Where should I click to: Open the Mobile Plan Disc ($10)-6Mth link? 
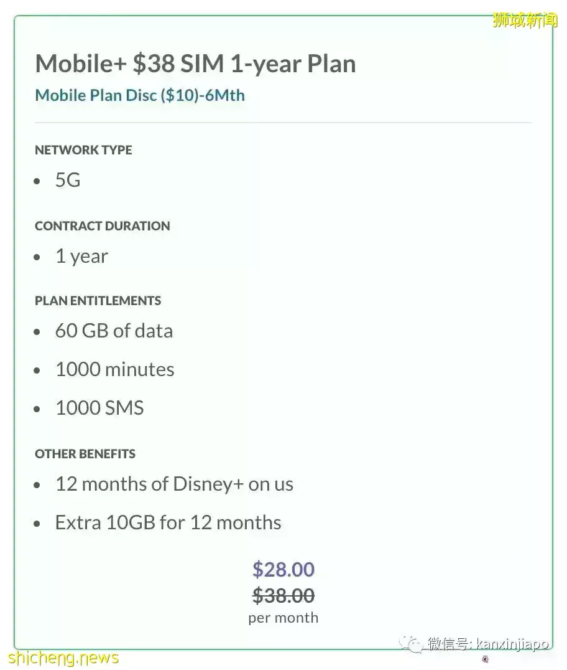pos(140,95)
